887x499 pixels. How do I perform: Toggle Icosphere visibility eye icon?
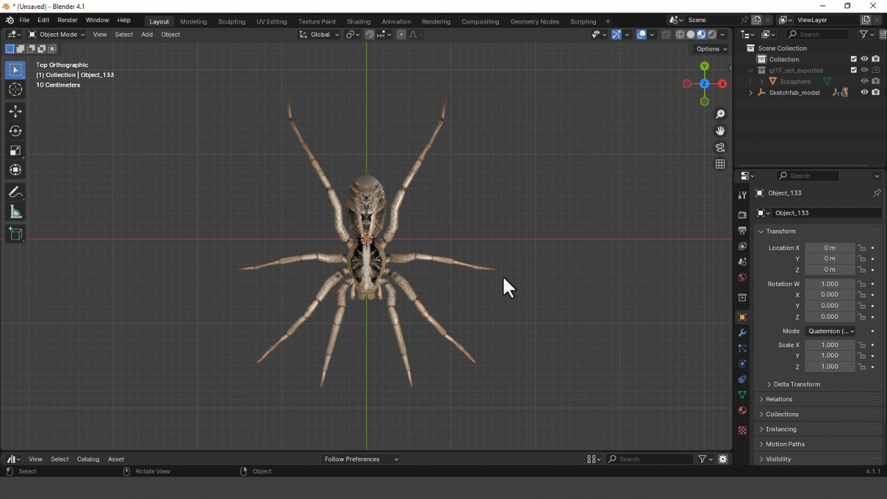click(x=864, y=81)
